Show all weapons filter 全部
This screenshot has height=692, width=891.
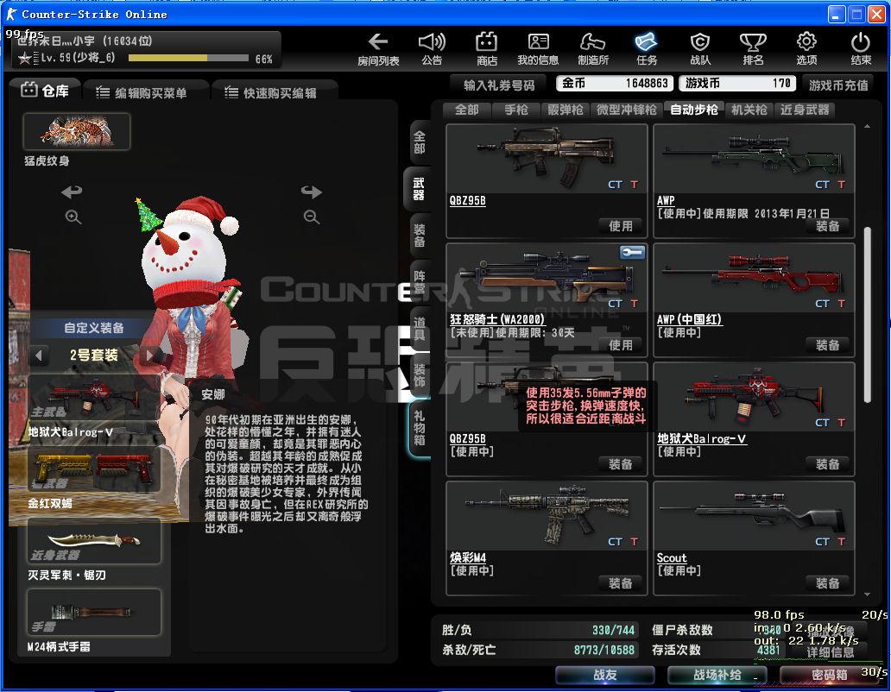tap(466, 110)
